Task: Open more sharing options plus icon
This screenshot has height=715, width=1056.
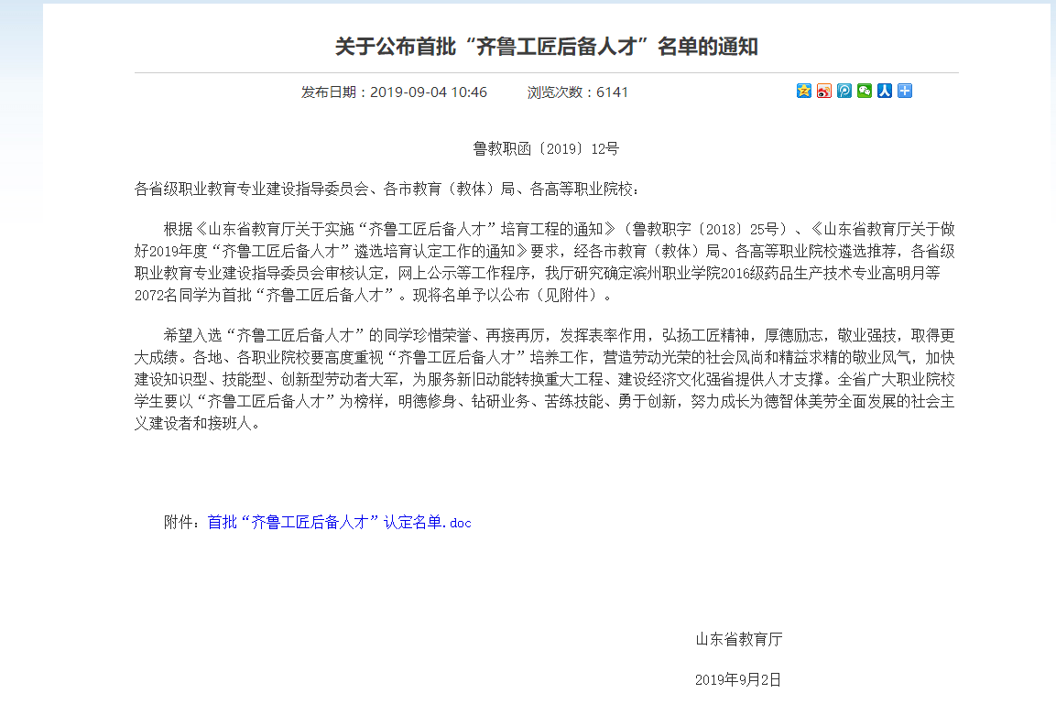Action: tap(905, 91)
